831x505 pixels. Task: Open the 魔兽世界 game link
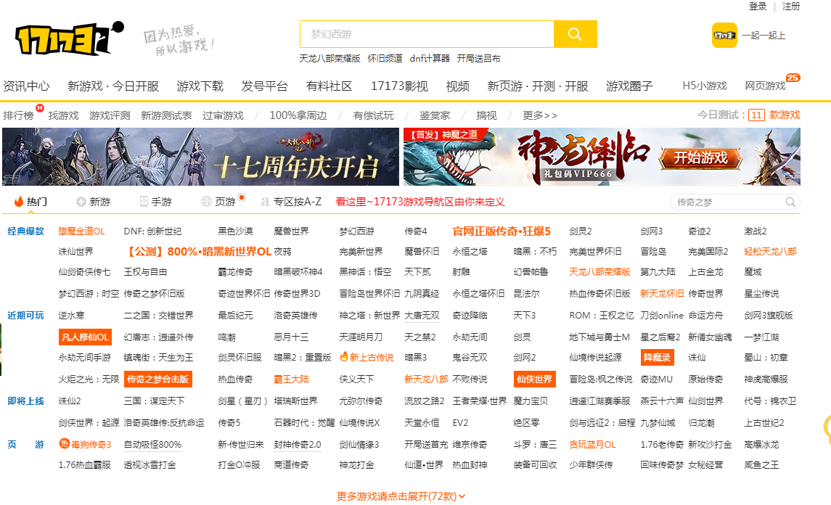coord(292,231)
